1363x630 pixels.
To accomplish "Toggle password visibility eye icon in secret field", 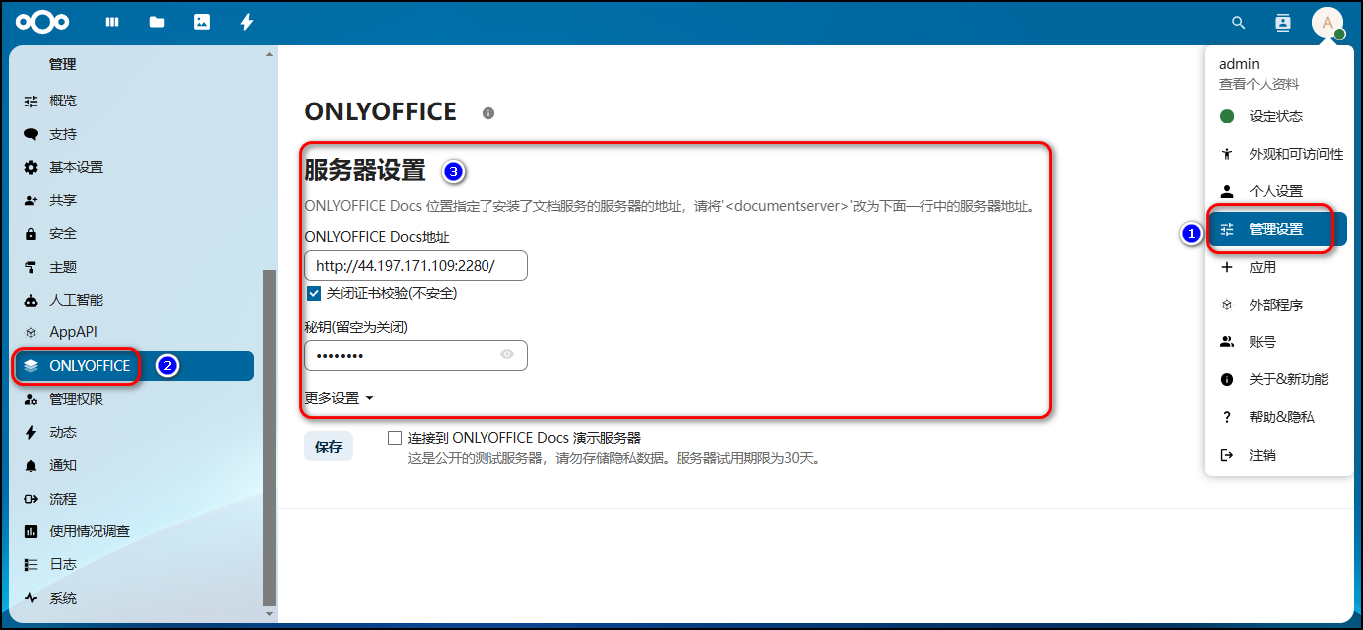I will click(x=507, y=355).
